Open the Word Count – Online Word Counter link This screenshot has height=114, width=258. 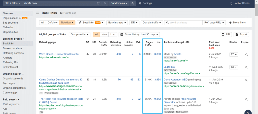59,54
